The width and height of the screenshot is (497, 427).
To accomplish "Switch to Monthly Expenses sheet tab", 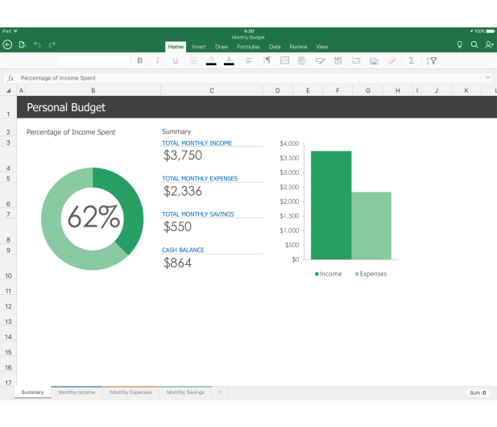I will pyautogui.click(x=131, y=392).
